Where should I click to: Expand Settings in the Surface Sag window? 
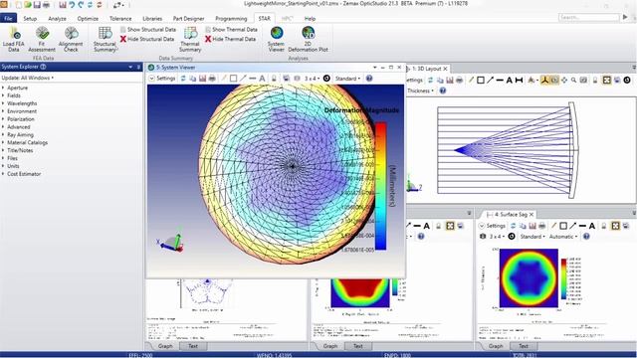pyautogui.click(x=493, y=226)
